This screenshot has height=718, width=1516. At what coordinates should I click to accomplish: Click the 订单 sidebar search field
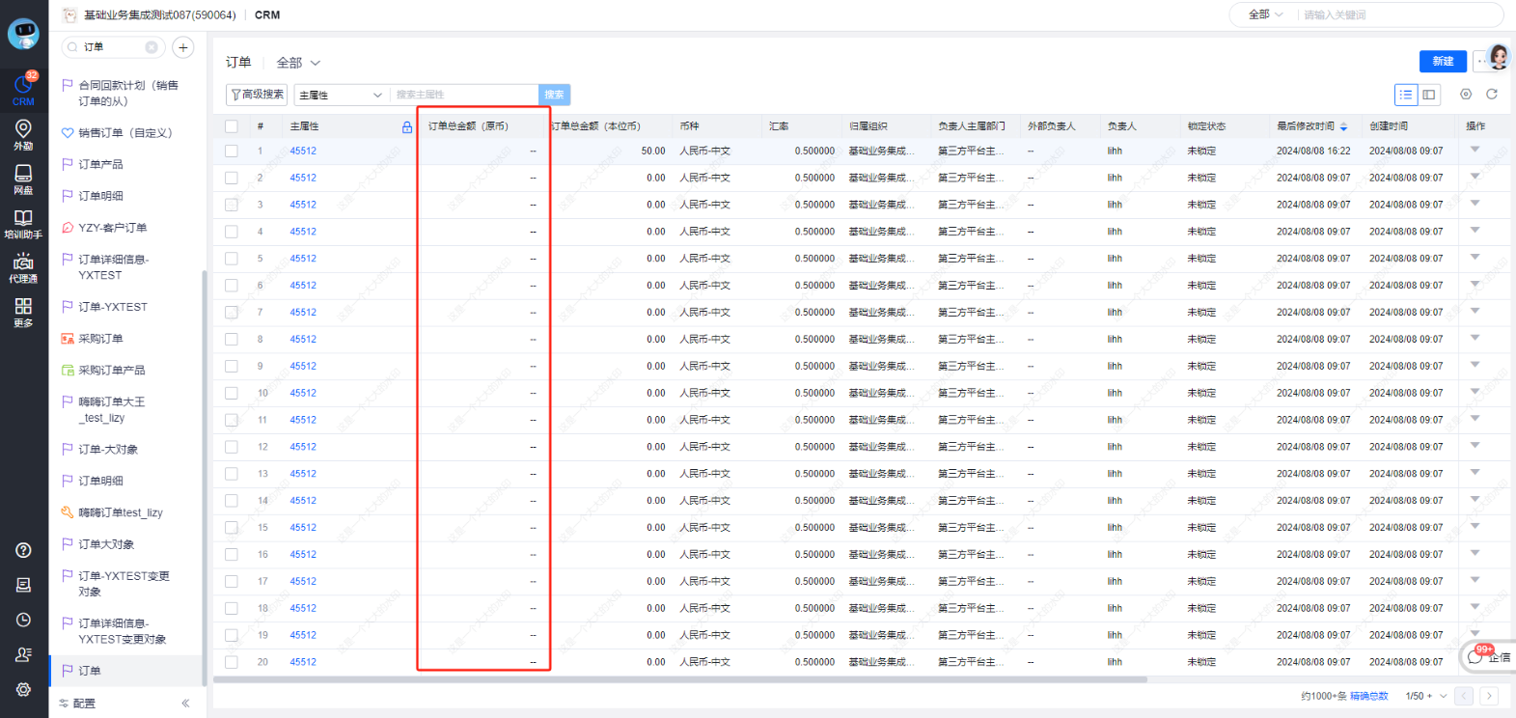coord(111,47)
